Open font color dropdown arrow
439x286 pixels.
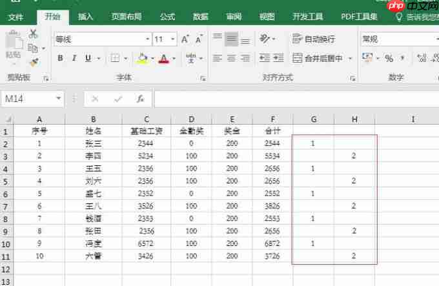174,59
